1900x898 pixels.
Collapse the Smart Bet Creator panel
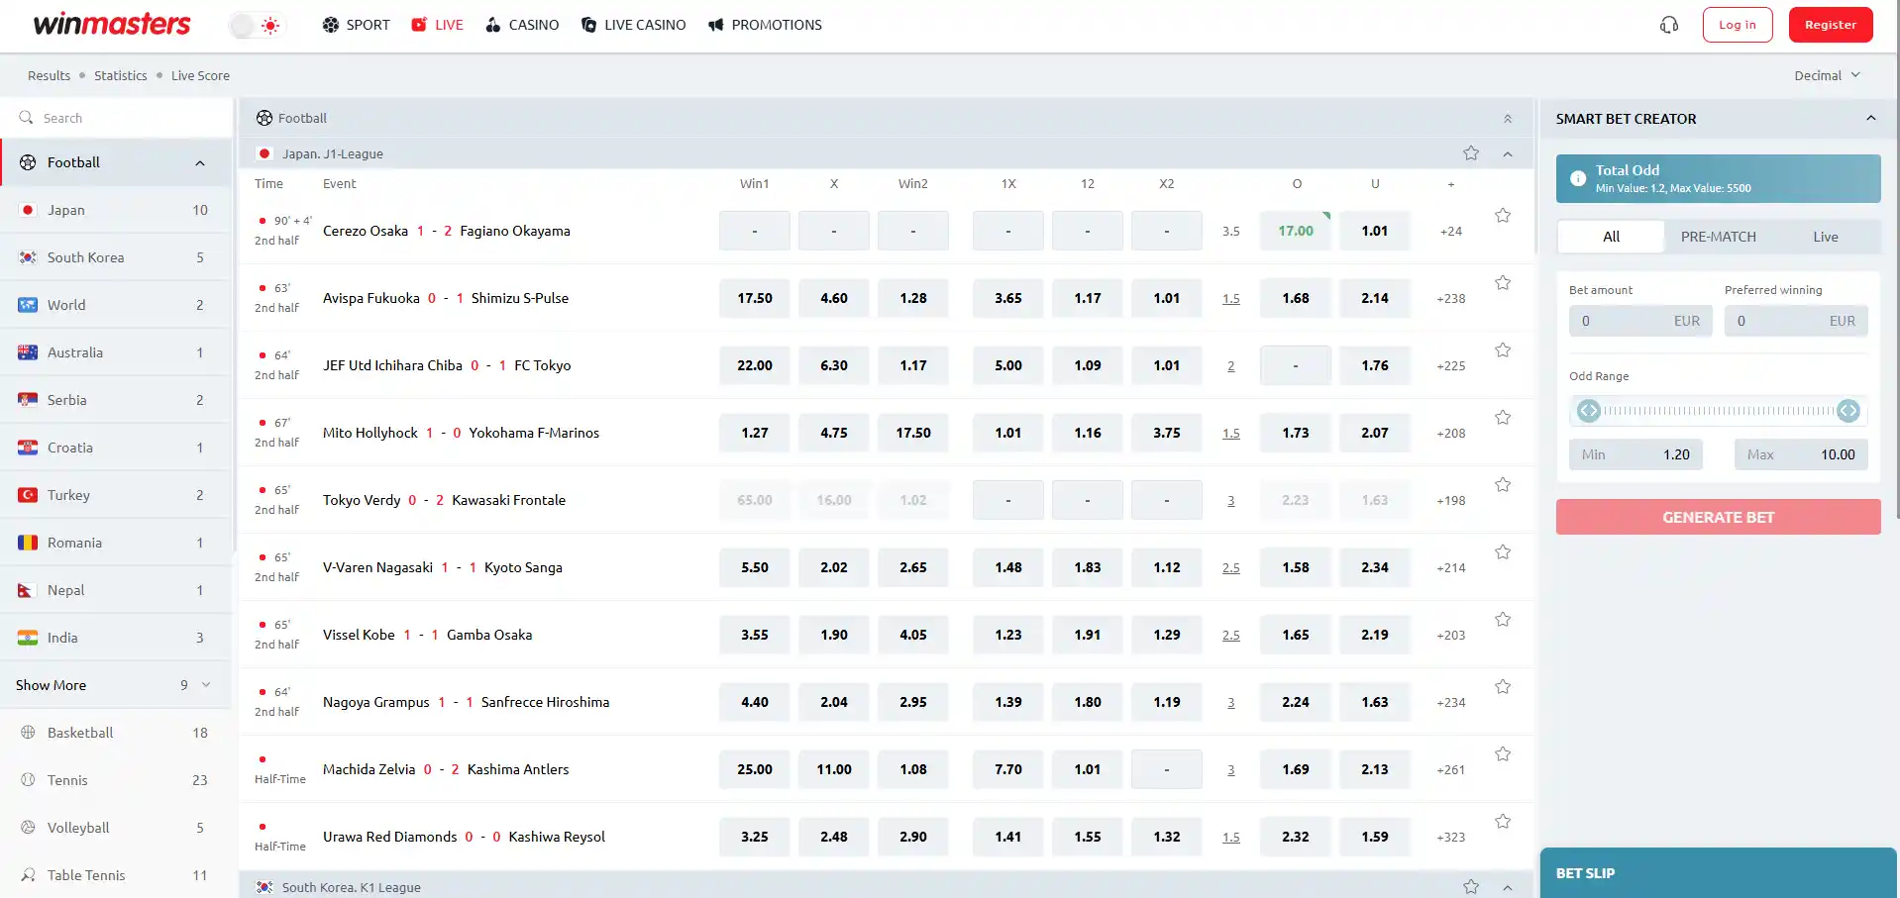(1871, 118)
